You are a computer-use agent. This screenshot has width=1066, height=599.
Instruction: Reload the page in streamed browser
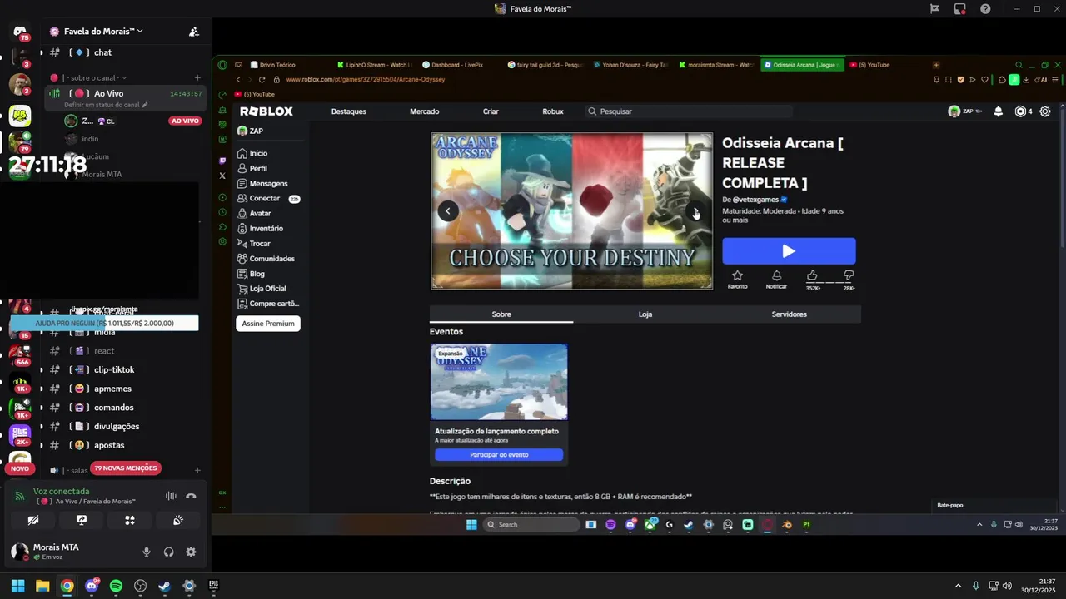pos(262,80)
